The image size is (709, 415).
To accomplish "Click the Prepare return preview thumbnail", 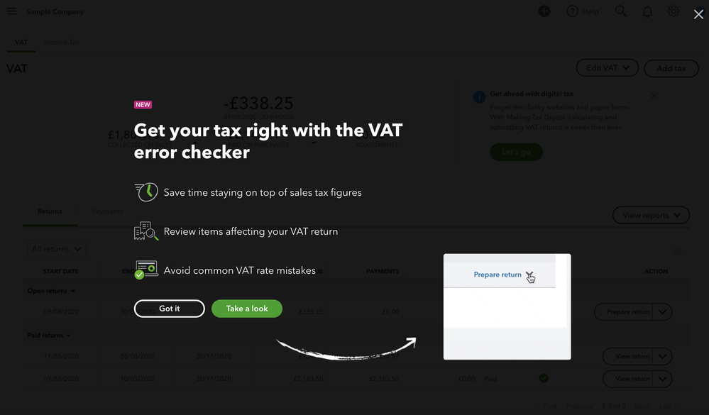I will [507, 306].
